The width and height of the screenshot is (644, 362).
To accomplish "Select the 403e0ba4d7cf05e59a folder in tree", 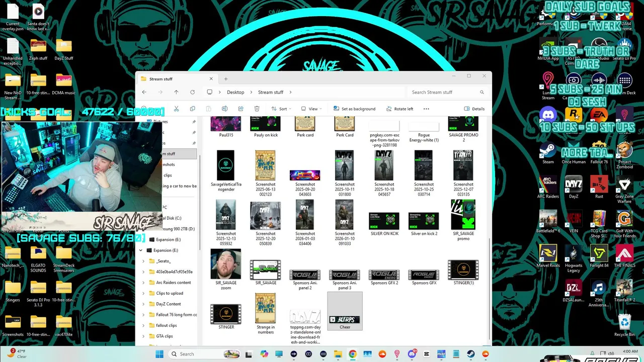I will pyautogui.click(x=171, y=271).
